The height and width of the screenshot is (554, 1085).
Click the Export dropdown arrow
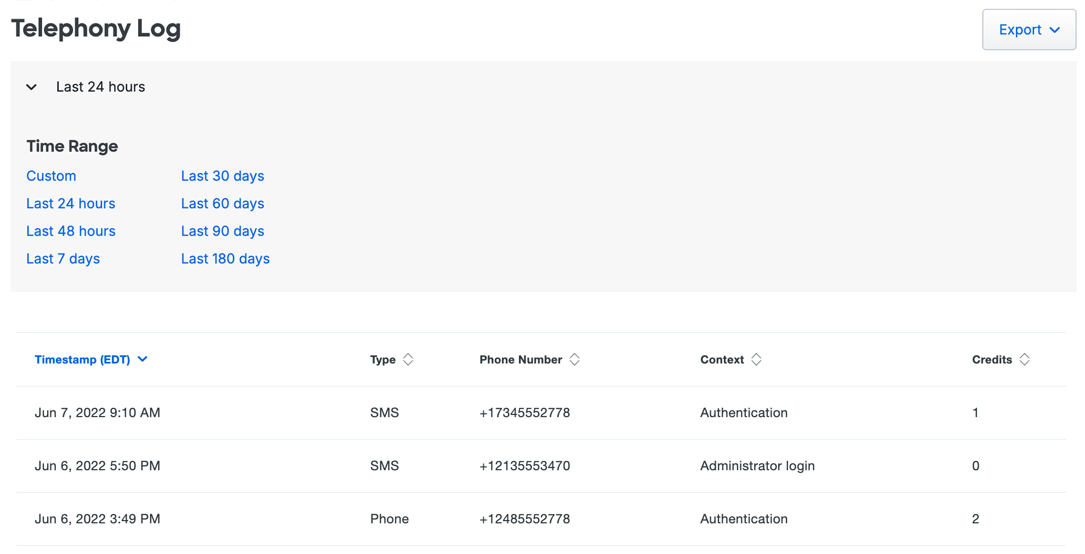click(x=1055, y=30)
